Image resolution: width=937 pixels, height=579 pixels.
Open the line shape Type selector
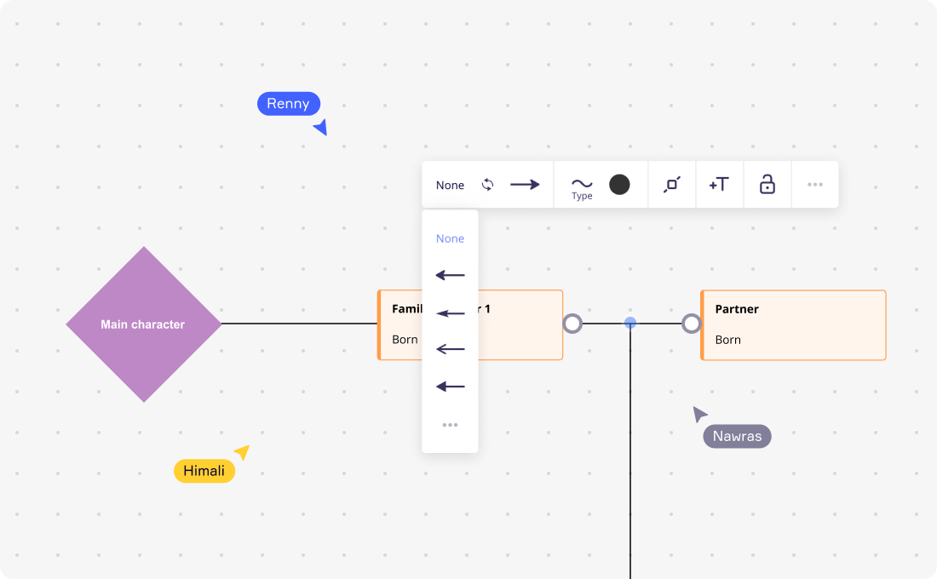(x=582, y=184)
